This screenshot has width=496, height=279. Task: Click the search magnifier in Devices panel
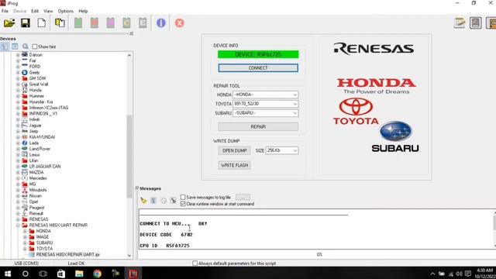[26, 46]
